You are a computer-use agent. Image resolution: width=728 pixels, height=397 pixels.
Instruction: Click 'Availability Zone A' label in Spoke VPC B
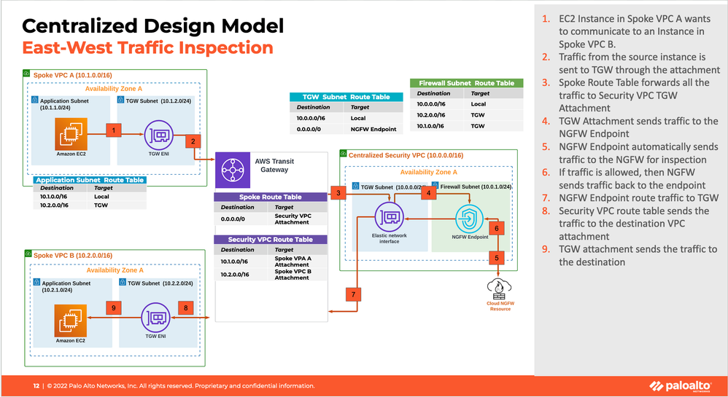pyautogui.click(x=115, y=270)
